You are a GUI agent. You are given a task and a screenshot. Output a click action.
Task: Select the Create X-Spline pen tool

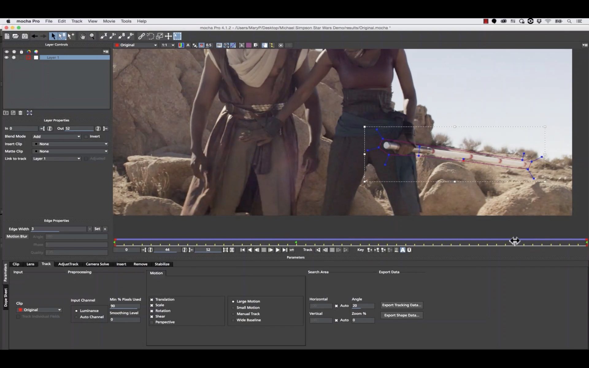coord(103,36)
